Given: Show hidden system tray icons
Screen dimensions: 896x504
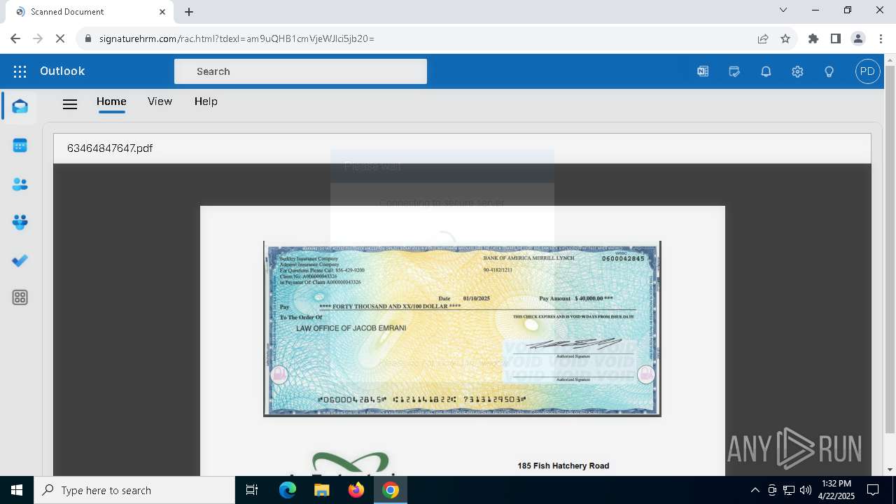Looking at the screenshot, I should pyautogui.click(x=755, y=490).
